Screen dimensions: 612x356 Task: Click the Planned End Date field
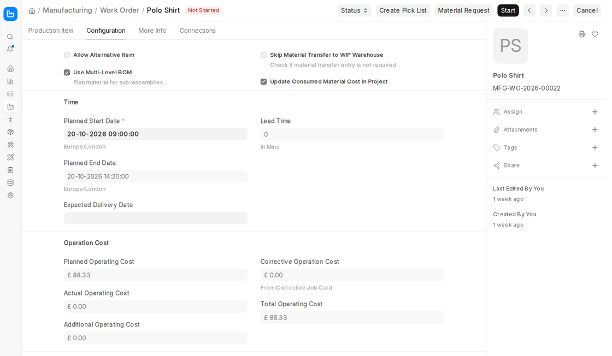tap(155, 176)
